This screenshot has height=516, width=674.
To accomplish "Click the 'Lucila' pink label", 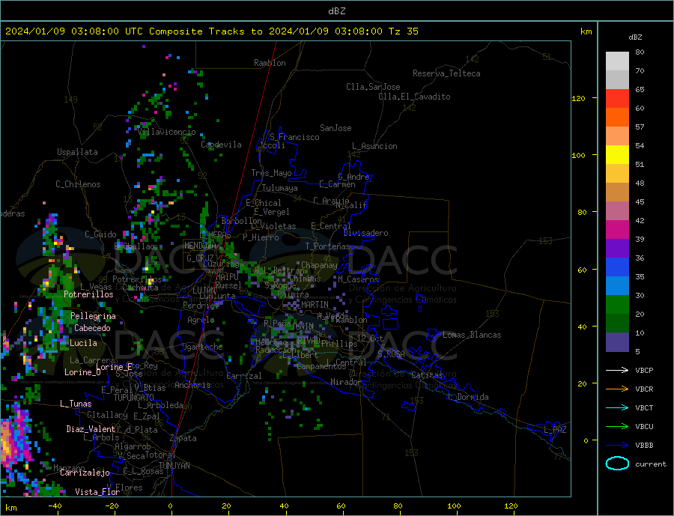I will click(x=83, y=343).
